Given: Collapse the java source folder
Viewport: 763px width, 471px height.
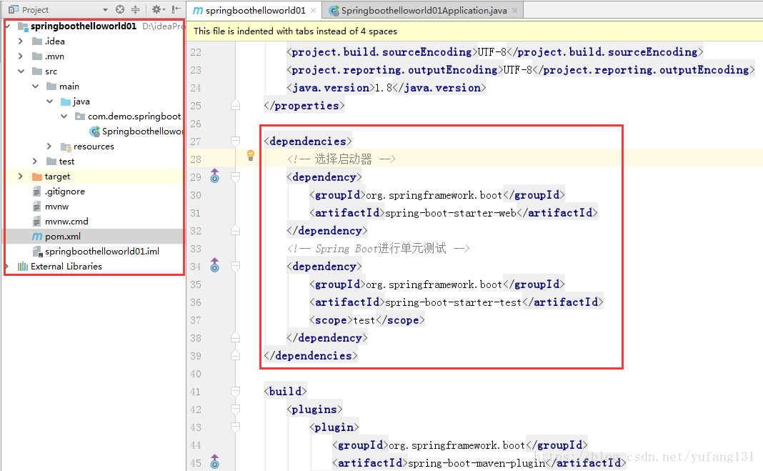Looking at the screenshot, I should pyautogui.click(x=49, y=101).
